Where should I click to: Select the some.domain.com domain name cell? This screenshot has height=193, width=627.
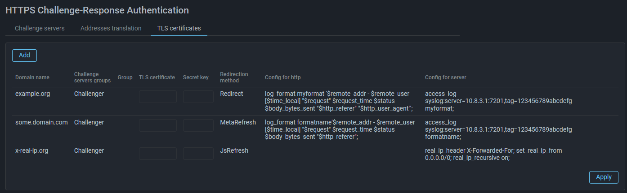(41, 122)
